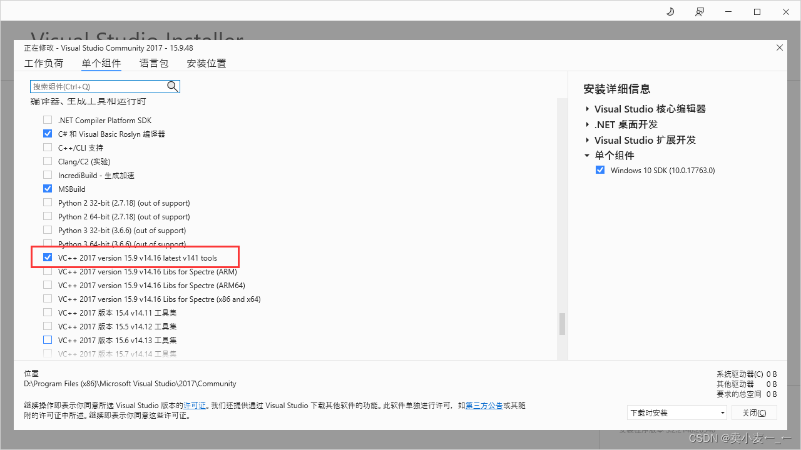Check Clang/C2 (实验) component
Screen dimensions: 801x450
pyautogui.click(x=48, y=161)
